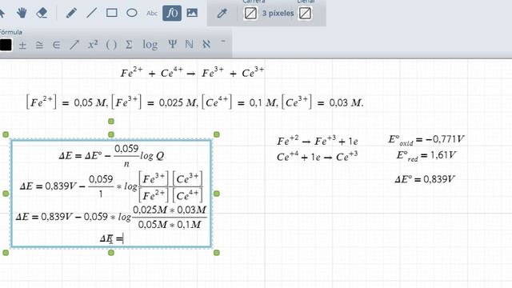Select the Abc text tool
512x288 pixels.
(152, 14)
